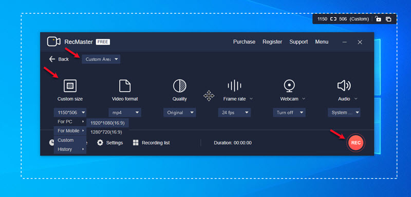The image size is (411, 197).
Task: Open the mp4 video format dropdown
Action: 125,113
